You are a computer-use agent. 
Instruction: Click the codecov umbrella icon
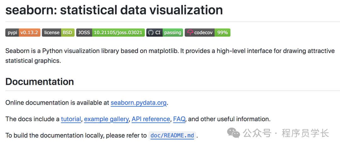click(190, 32)
